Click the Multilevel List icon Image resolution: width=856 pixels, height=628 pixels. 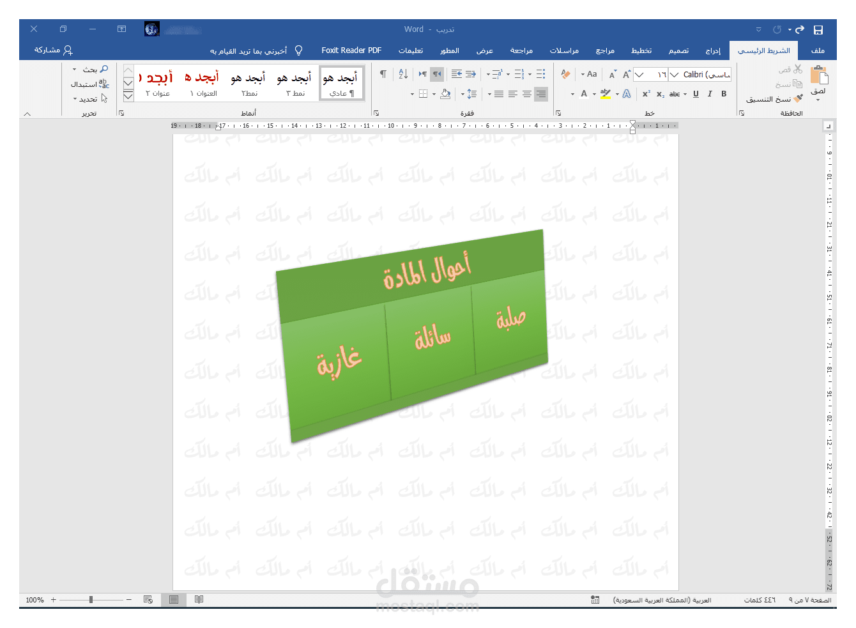pyautogui.click(x=498, y=74)
